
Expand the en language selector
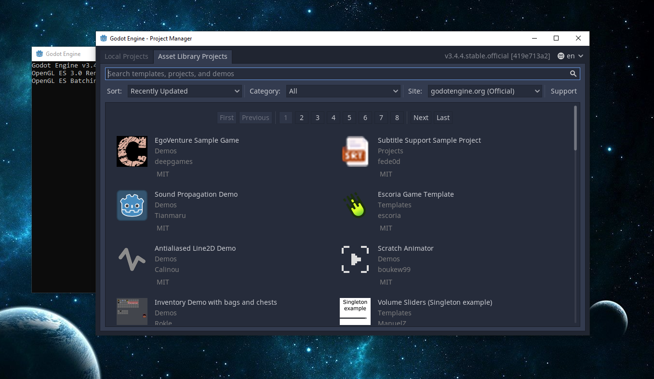tap(571, 56)
